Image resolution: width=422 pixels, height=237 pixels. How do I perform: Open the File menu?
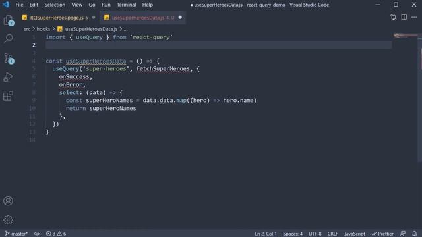tap(19, 5)
